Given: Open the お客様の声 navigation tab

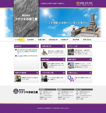Looking at the screenshot, I should [64, 40].
